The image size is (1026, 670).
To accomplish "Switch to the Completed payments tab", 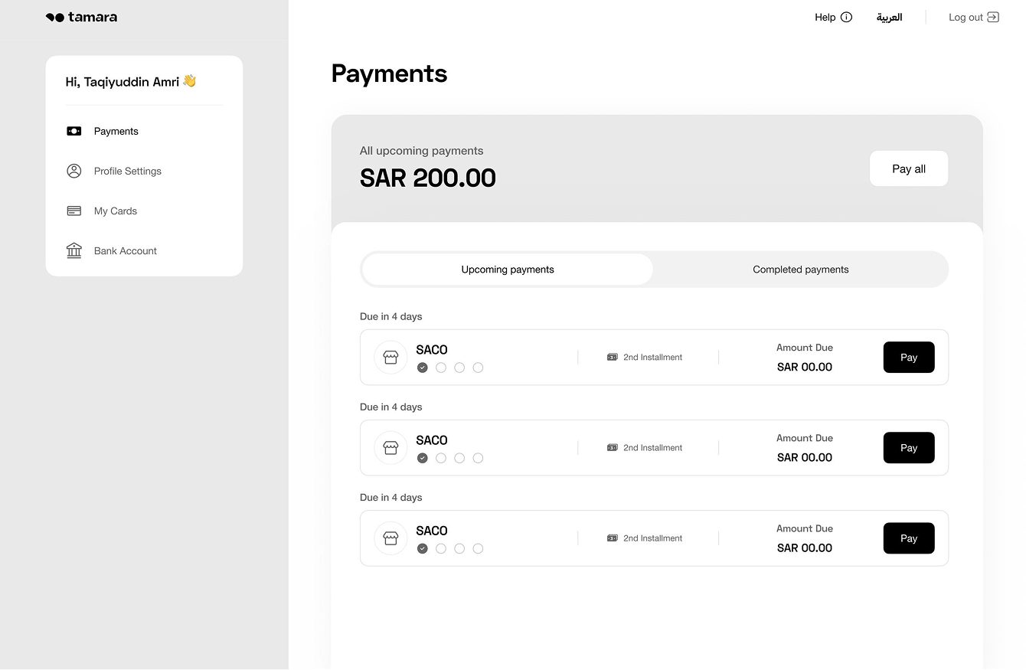I will [801, 270].
